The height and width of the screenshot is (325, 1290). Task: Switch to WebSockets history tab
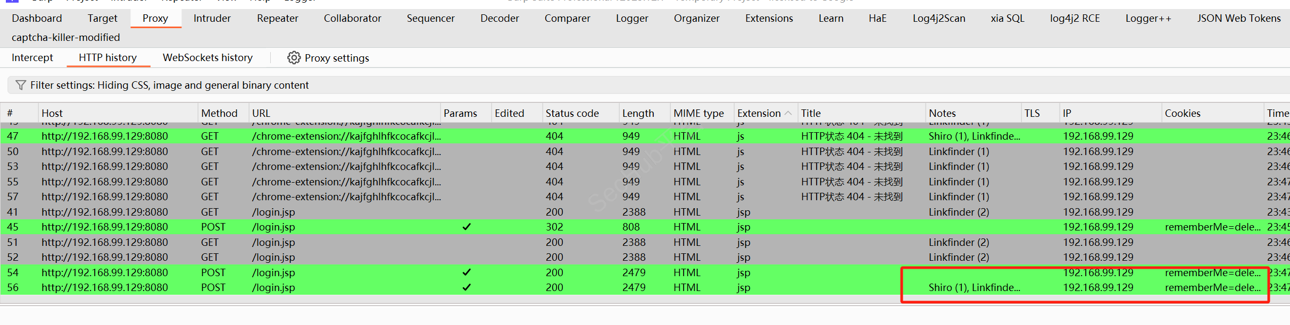click(207, 58)
